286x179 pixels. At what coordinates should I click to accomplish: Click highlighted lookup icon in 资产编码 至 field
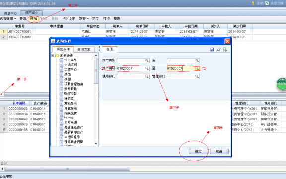[197, 68]
